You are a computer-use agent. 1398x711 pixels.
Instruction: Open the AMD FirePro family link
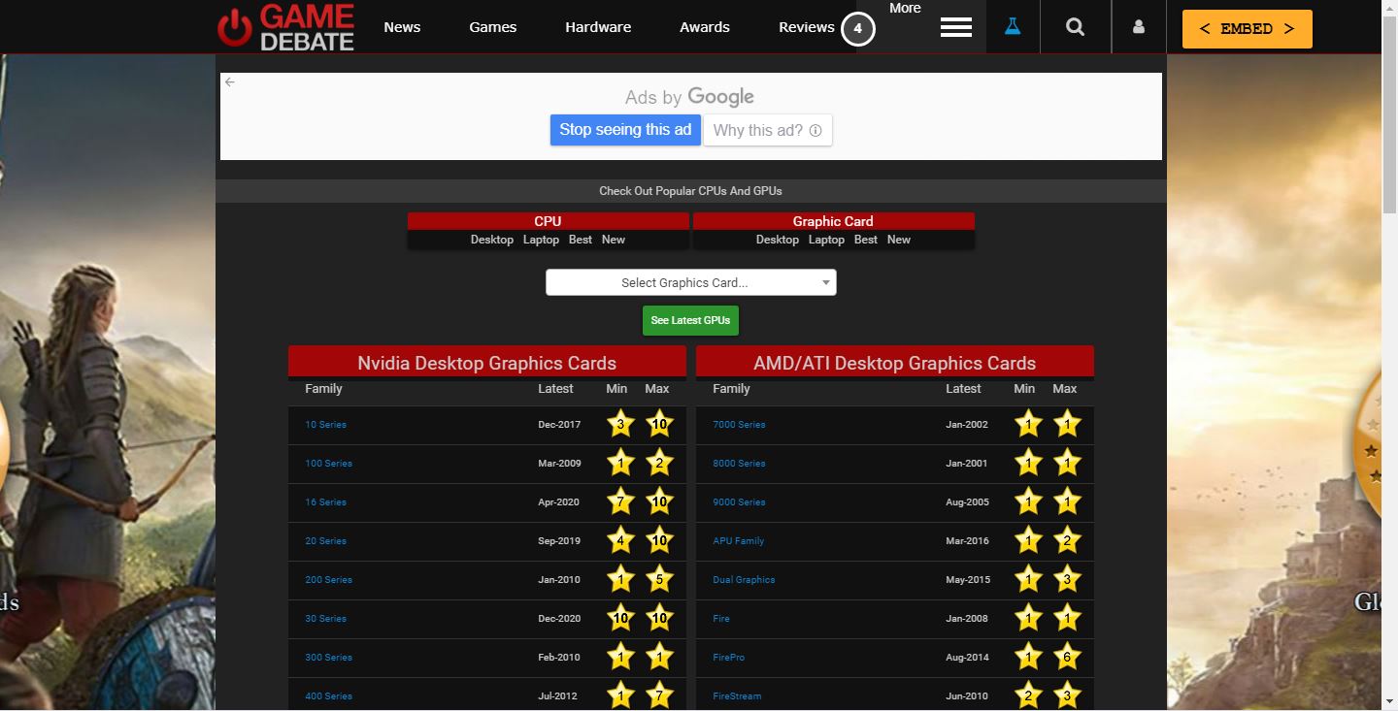click(728, 658)
